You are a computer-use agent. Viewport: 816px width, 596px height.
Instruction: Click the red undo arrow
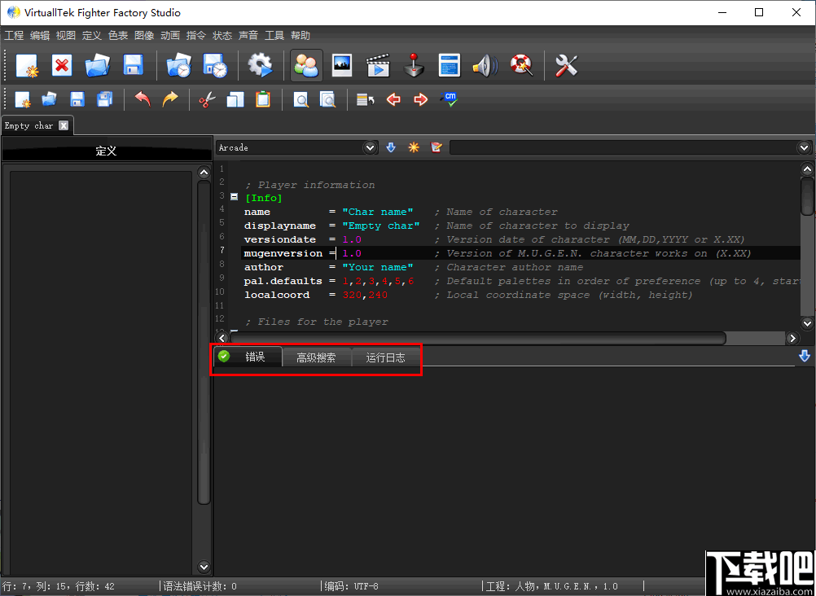[x=143, y=99]
